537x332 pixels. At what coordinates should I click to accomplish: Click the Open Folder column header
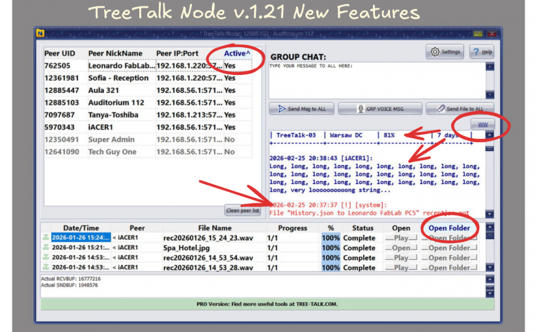coord(449,228)
